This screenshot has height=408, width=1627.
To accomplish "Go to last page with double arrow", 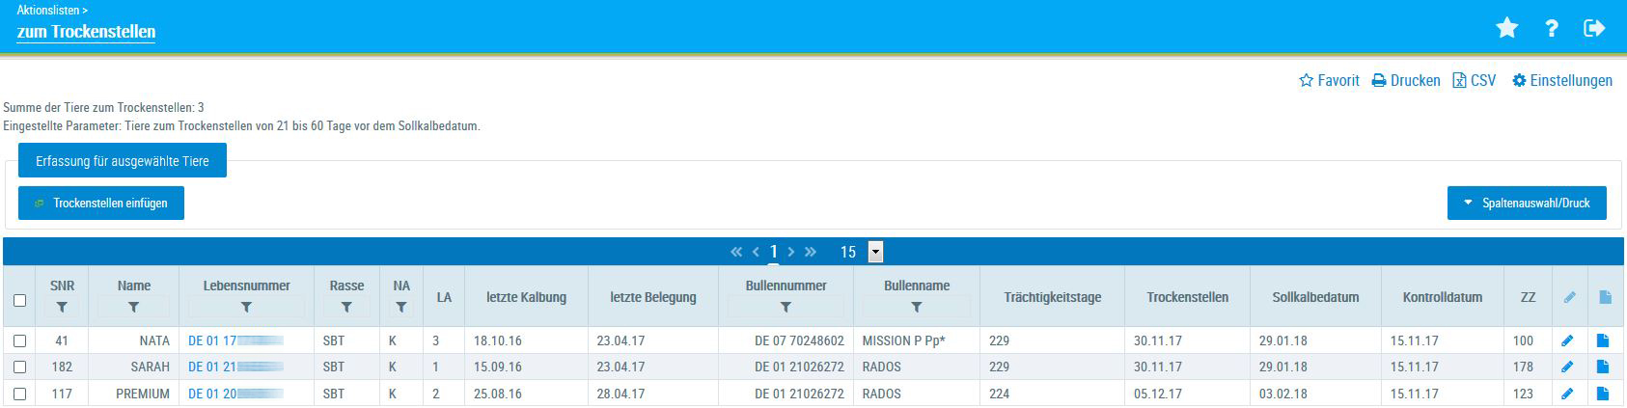I will pyautogui.click(x=811, y=252).
